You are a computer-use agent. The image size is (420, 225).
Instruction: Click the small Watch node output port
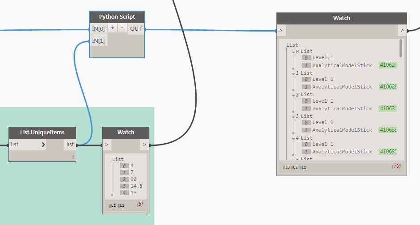coord(144,145)
